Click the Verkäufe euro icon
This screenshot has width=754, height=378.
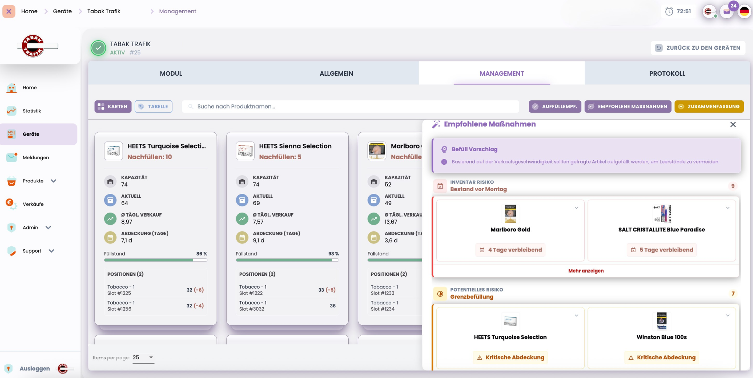pos(11,204)
